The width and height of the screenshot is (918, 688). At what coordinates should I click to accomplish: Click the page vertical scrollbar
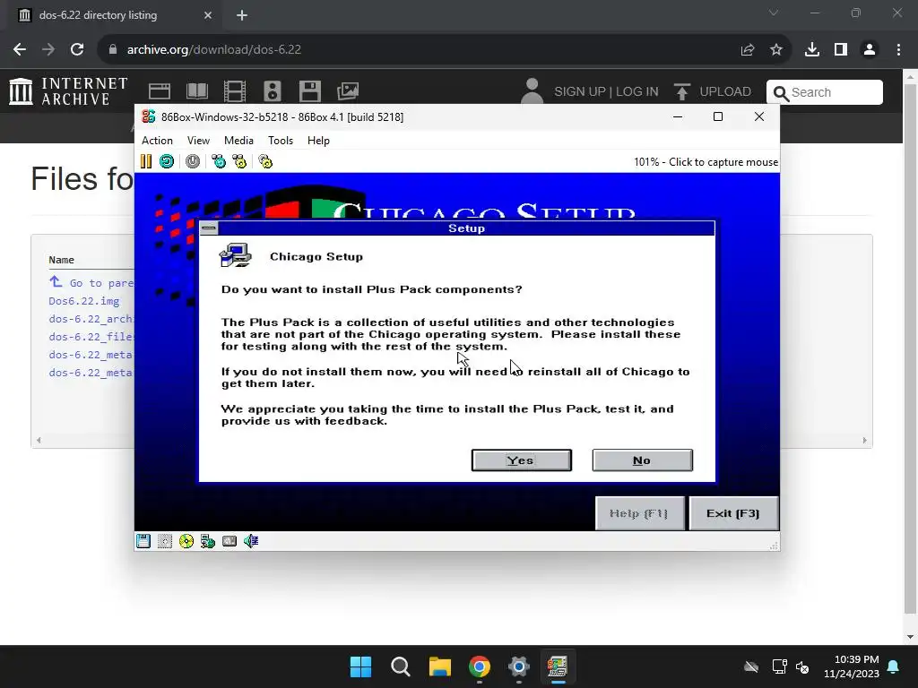point(911,351)
